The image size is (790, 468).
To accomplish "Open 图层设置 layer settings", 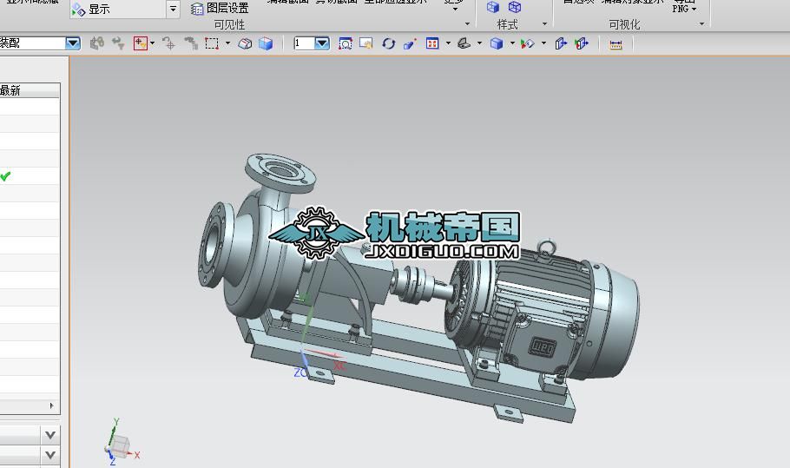I will 221,8.
